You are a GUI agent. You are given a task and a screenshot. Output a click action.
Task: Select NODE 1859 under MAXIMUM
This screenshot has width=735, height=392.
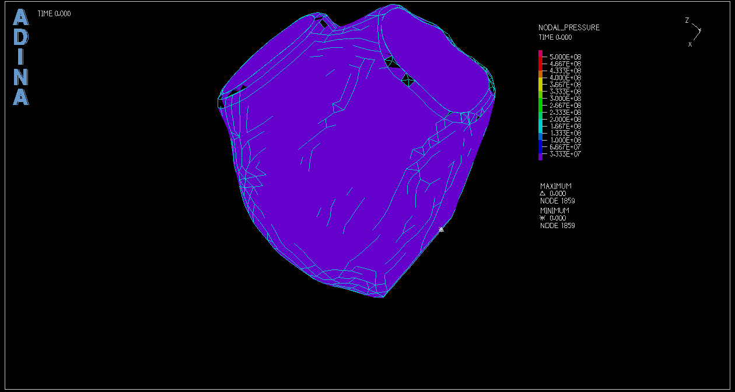coord(557,201)
